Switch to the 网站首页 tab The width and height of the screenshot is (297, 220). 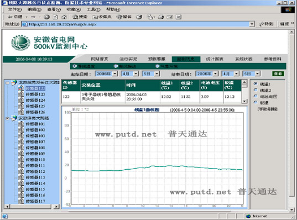tap(99, 59)
